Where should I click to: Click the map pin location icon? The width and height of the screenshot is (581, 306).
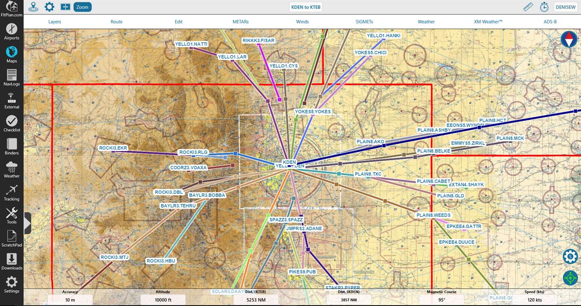click(x=33, y=7)
